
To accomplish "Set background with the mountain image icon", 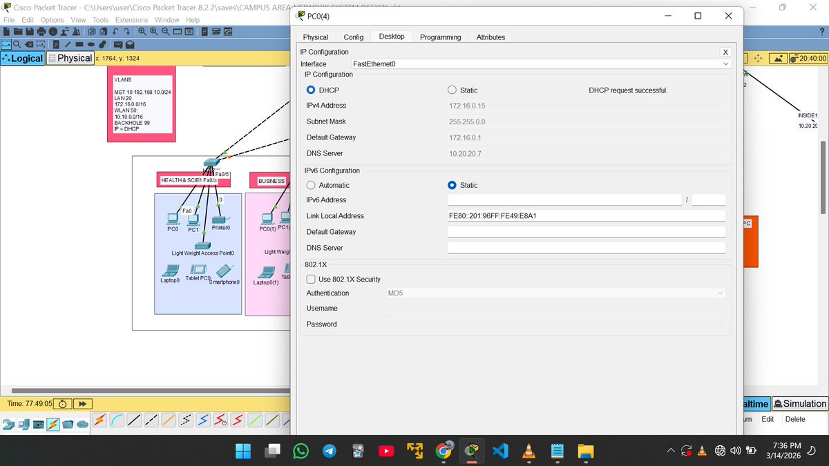I will pyautogui.click(x=779, y=58).
